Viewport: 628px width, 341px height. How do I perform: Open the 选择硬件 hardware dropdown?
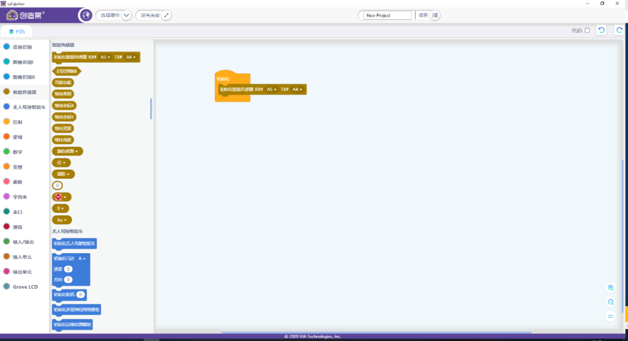pyautogui.click(x=126, y=15)
